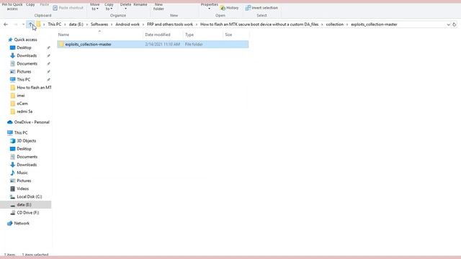Open pinned Desktop under Quick access

click(24, 47)
